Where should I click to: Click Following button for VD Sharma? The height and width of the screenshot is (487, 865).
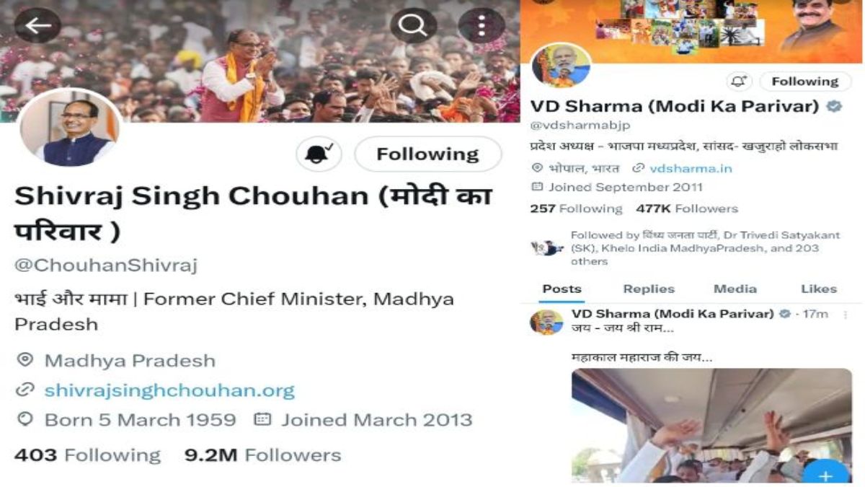click(805, 82)
